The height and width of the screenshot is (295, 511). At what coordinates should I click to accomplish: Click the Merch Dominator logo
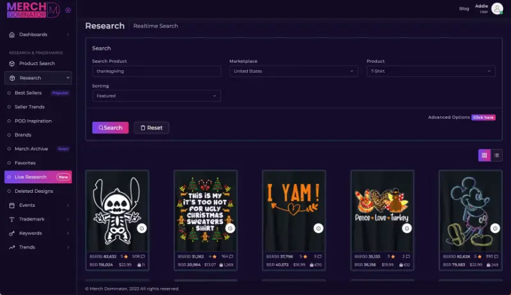point(33,10)
